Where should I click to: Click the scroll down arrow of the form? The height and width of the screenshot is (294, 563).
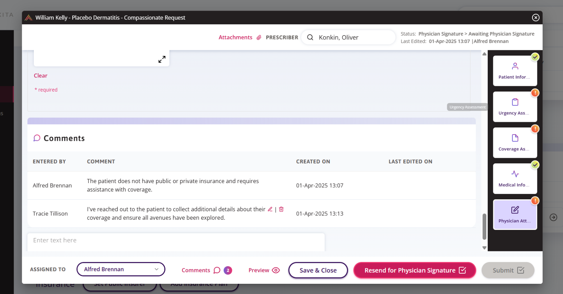[x=485, y=248]
